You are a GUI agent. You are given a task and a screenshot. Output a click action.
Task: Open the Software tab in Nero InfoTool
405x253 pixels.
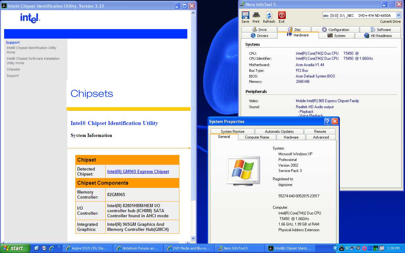tap(380, 29)
